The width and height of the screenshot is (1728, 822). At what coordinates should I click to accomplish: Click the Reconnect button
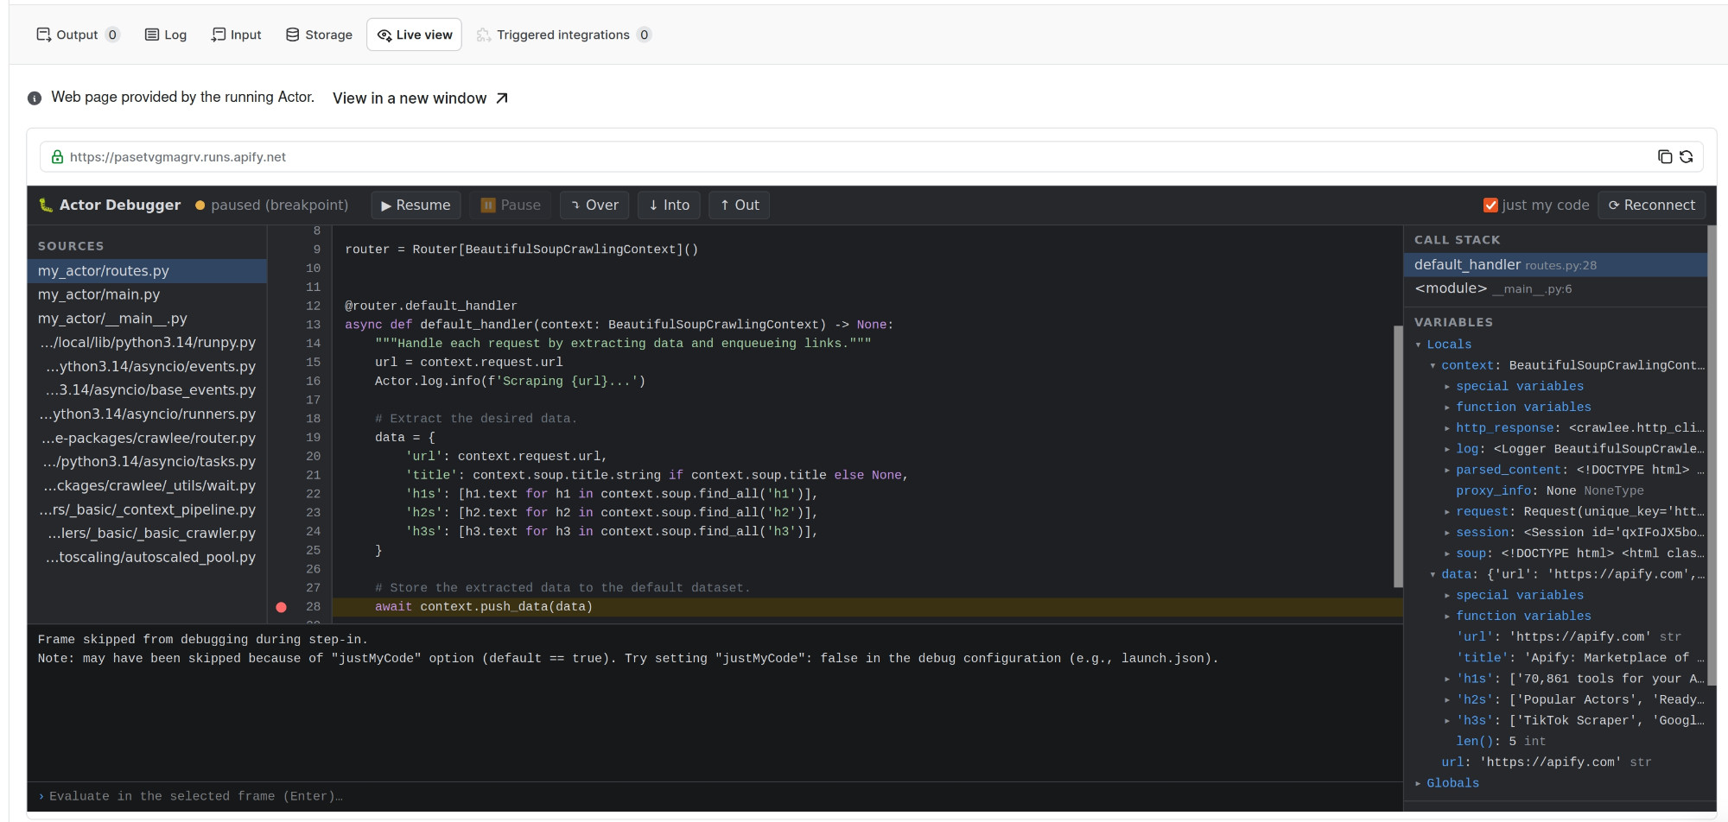(x=1652, y=205)
